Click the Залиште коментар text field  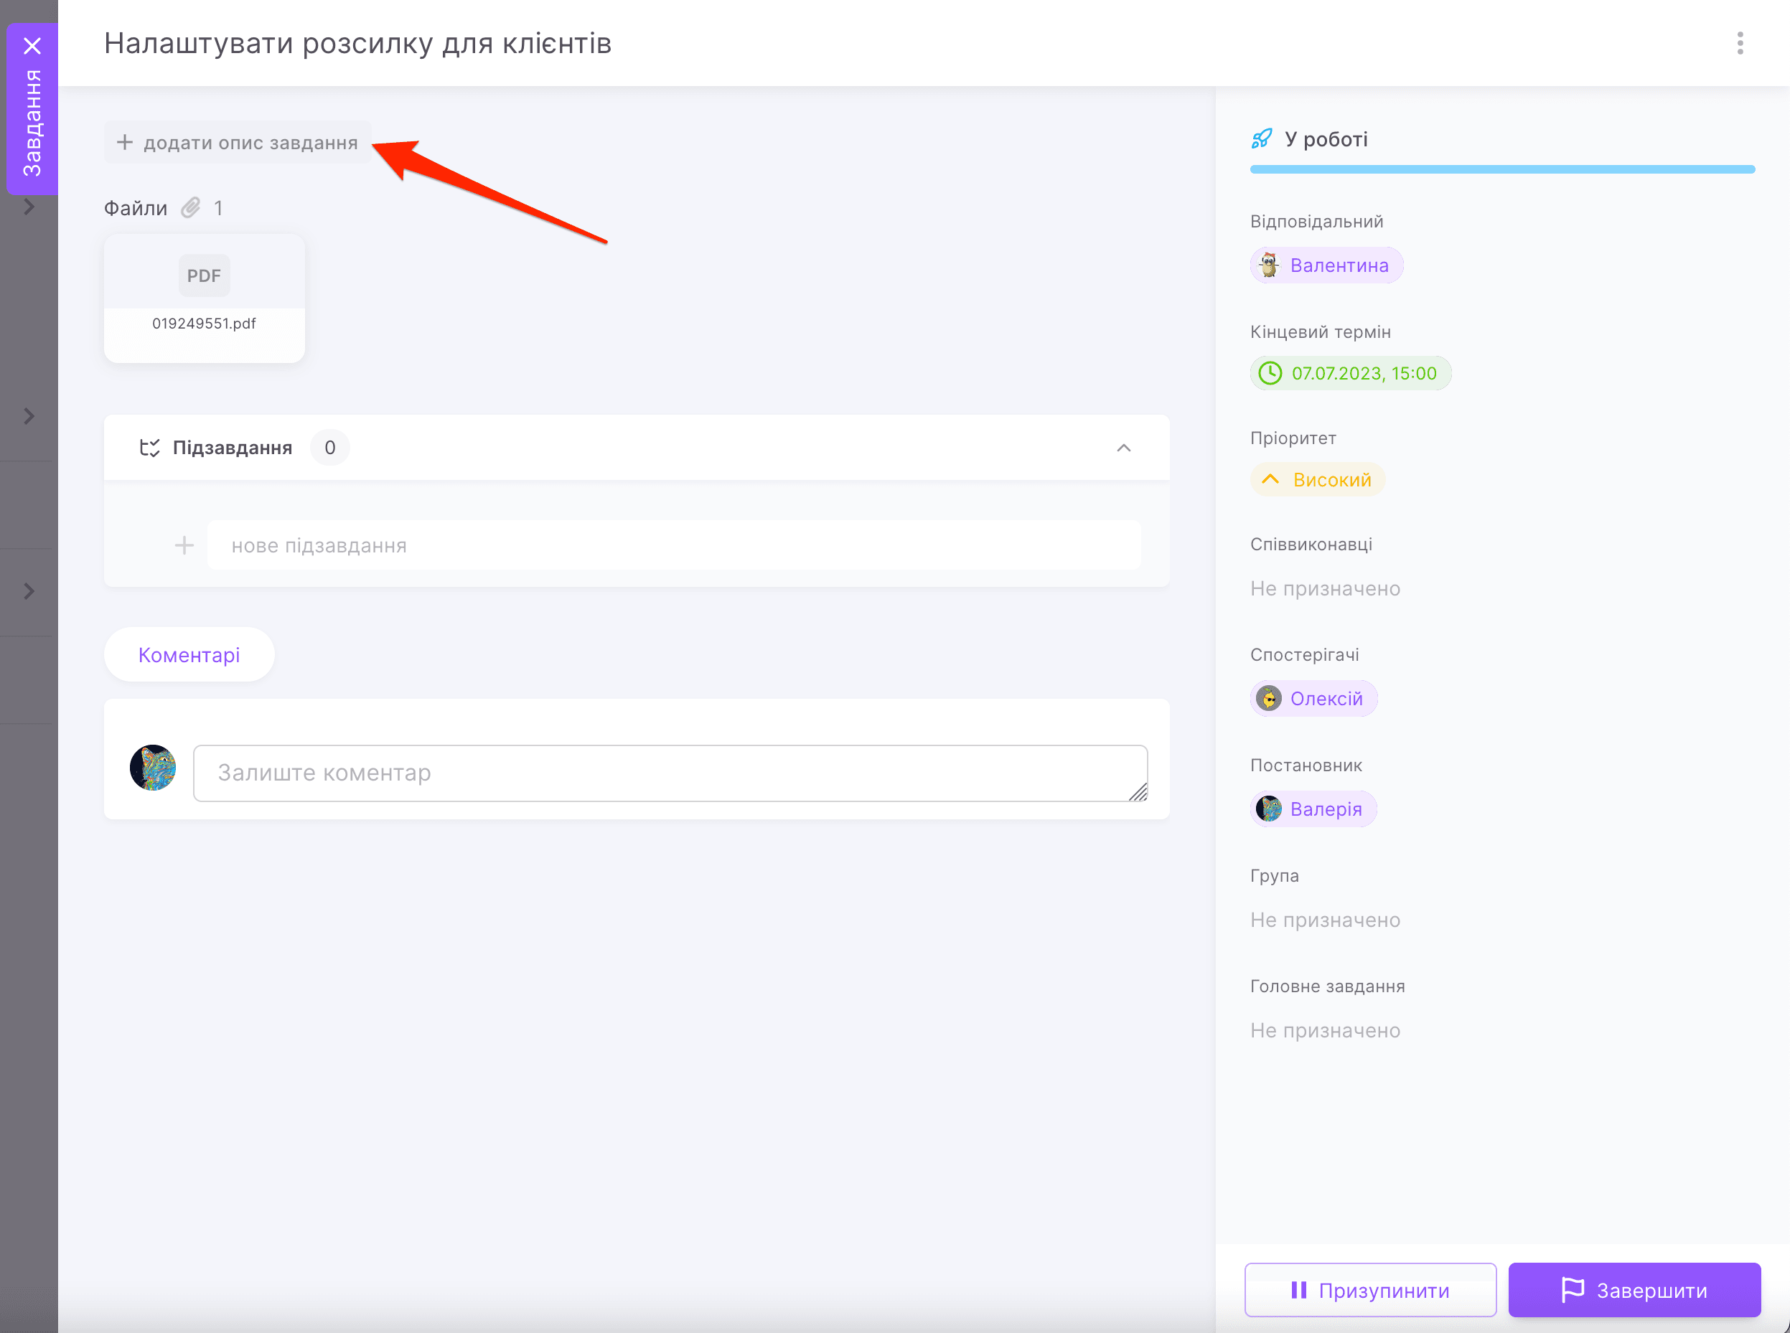pyautogui.click(x=670, y=772)
